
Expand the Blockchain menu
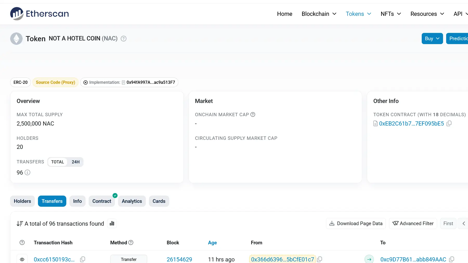[x=319, y=14]
